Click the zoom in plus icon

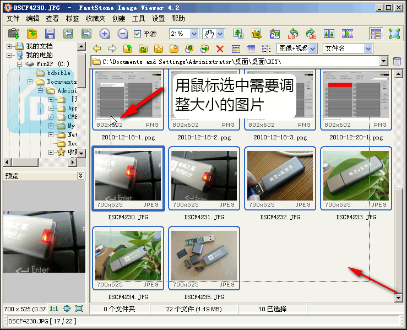pyautogui.click(x=105, y=34)
